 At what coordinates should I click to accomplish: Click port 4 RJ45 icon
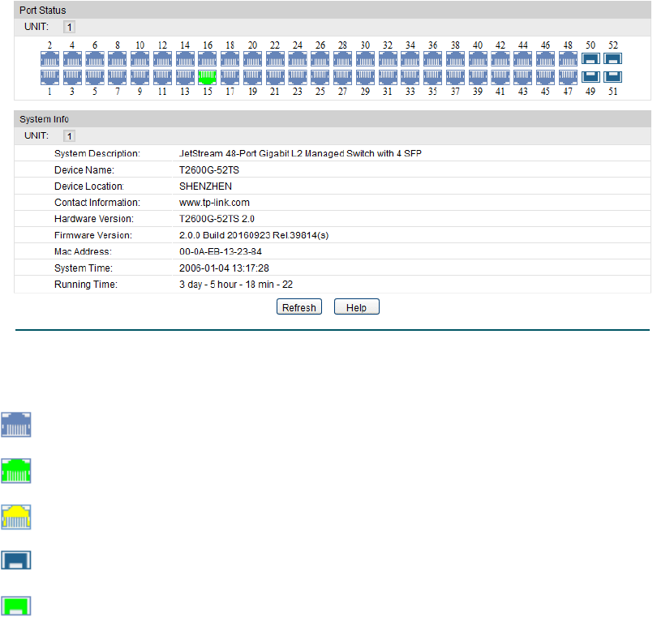[72, 58]
